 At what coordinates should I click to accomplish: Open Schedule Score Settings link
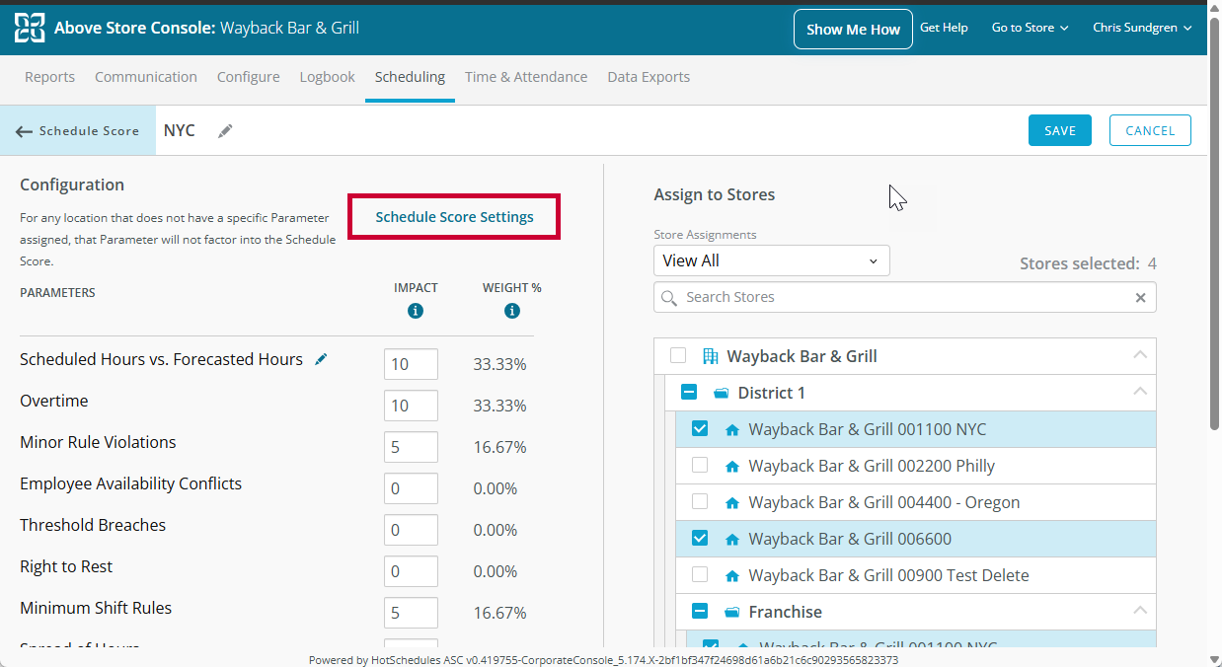tap(454, 217)
